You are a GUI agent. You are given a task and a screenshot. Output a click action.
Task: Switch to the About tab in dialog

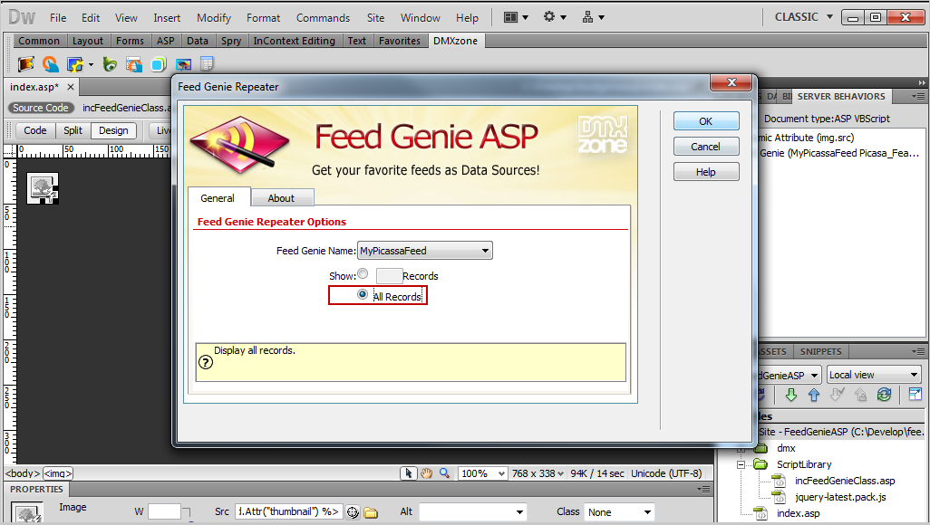(x=281, y=198)
